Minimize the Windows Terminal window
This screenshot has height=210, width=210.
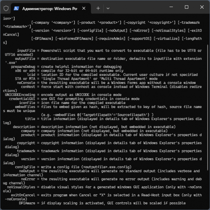tap(171, 7)
